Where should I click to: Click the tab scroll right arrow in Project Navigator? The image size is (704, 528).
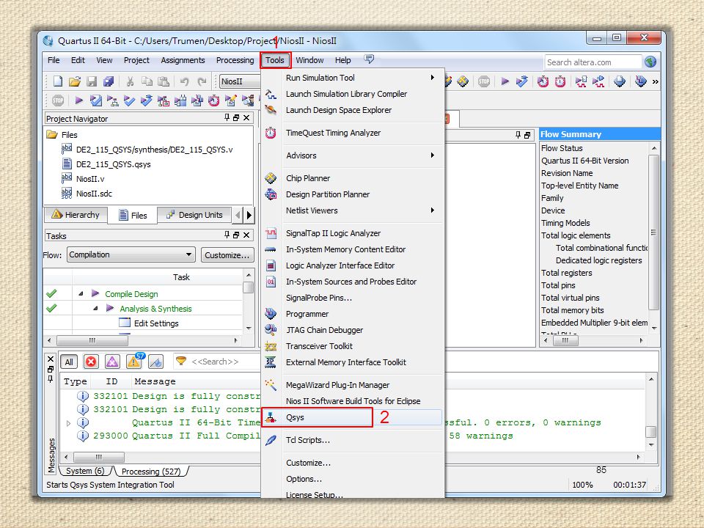(x=249, y=215)
